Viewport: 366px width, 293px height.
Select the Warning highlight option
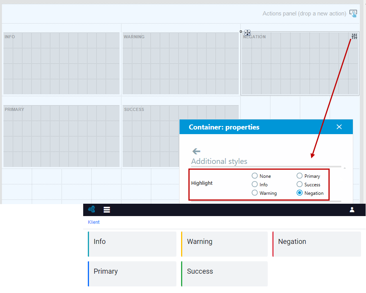click(x=255, y=192)
